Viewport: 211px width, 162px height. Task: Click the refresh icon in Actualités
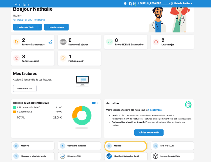click(188, 104)
